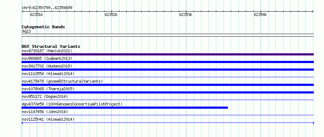Open dgv4370e59 (1000GenomesConsortiumPilotProject) entry
Image resolution: width=324 pixels, height=137 pixels.
coord(72,104)
